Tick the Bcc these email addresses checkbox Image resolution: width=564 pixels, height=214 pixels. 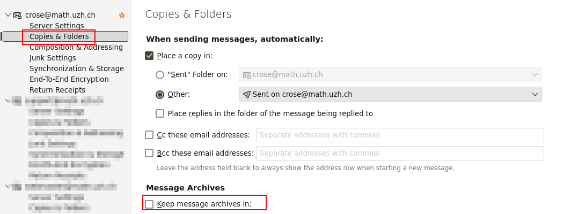(150, 153)
